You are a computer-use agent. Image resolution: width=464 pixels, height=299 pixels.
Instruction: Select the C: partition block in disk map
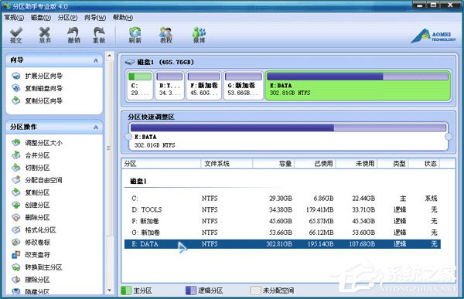point(140,85)
